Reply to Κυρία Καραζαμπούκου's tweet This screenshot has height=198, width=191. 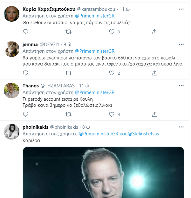[x=26, y=32]
